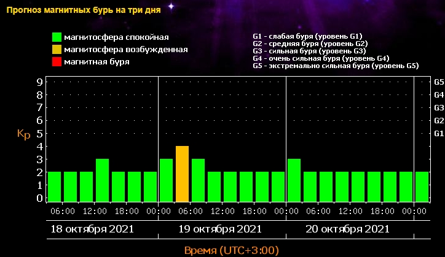Viewport: 445px width, 257px height.
Task: Click the red magnetic storm legend swatch
Action: tap(57, 61)
